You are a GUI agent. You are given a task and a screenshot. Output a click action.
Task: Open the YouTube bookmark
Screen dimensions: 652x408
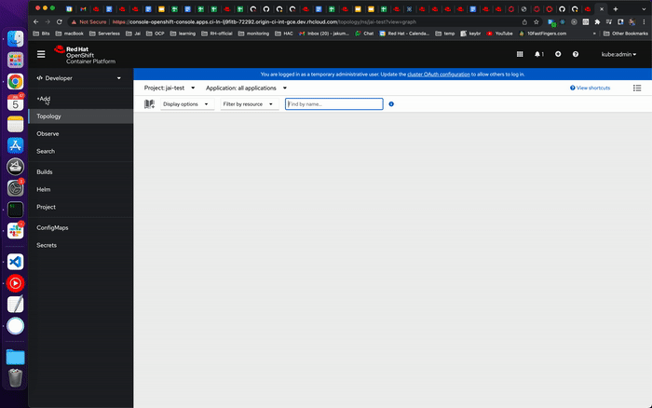tap(500, 34)
